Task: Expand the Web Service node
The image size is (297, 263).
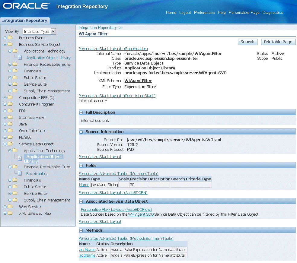Action: tap(5, 207)
